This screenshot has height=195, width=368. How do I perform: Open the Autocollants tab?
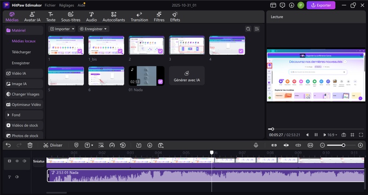[x=114, y=17]
